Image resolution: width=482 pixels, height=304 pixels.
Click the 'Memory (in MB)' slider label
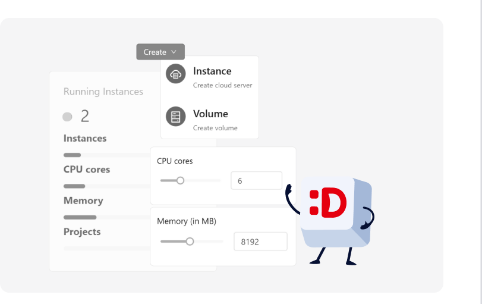pos(187,221)
